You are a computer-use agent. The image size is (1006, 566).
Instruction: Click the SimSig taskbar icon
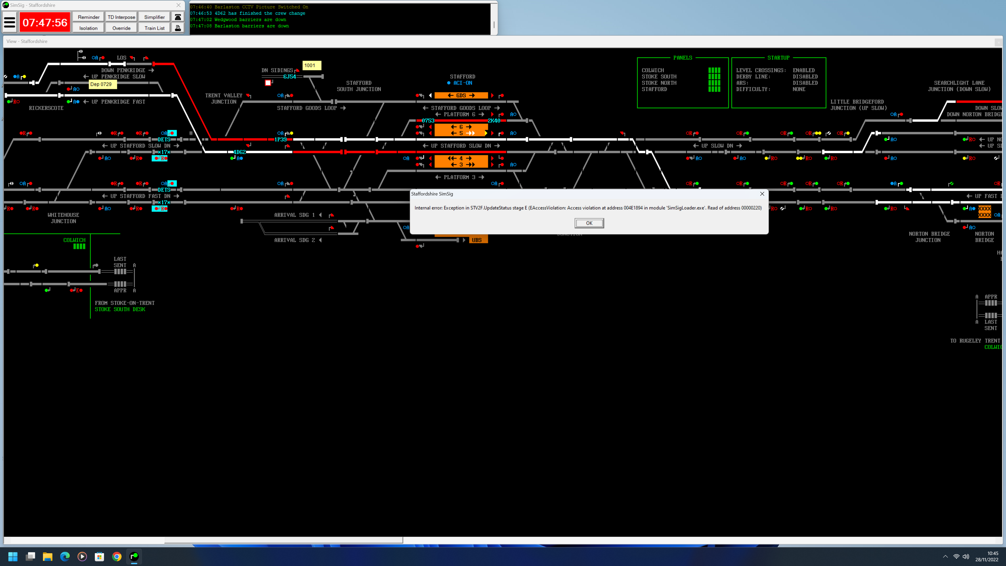pos(134,557)
